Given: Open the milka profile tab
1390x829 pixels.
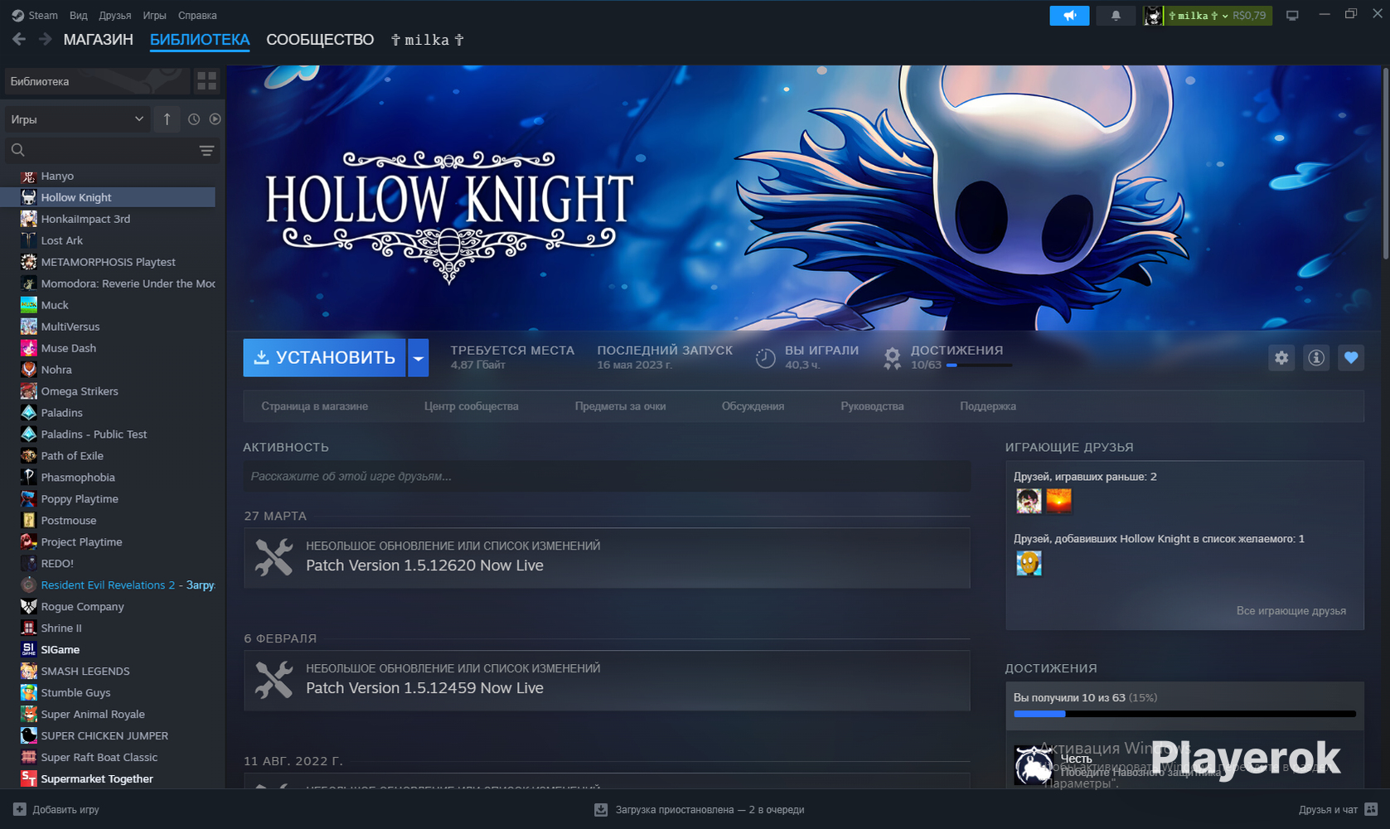Looking at the screenshot, I should pyautogui.click(x=427, y=40).
